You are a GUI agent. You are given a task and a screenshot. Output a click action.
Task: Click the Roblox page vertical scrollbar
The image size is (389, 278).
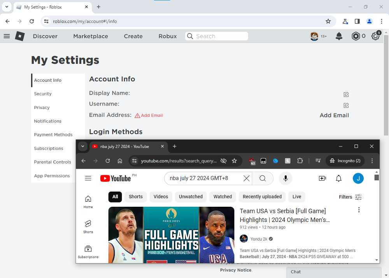coord(386,85)
